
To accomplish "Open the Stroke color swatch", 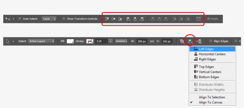I will point(90,41).
